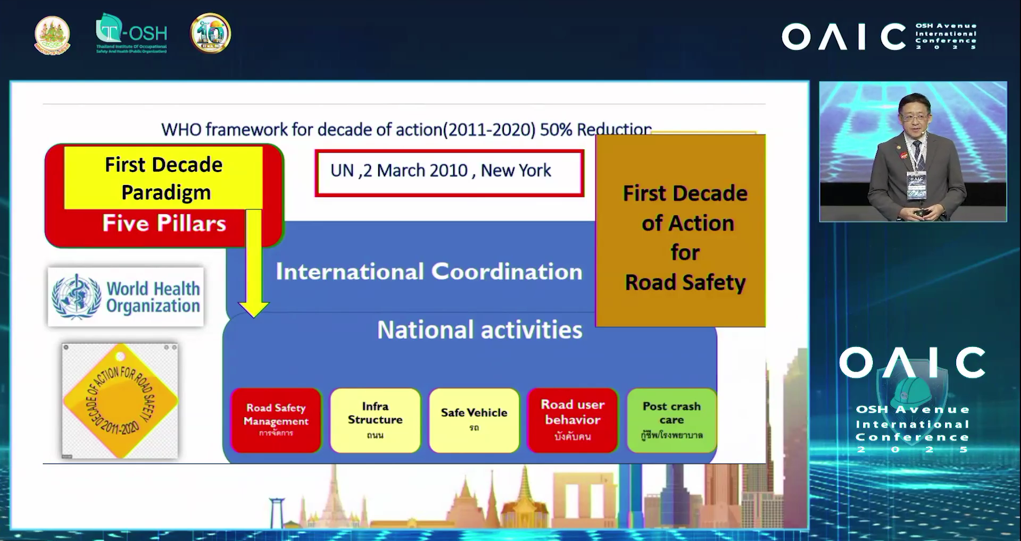Click the National activities heading
Screen dimensions: 1021x541
pyautogui.click(x=479, y=330)
